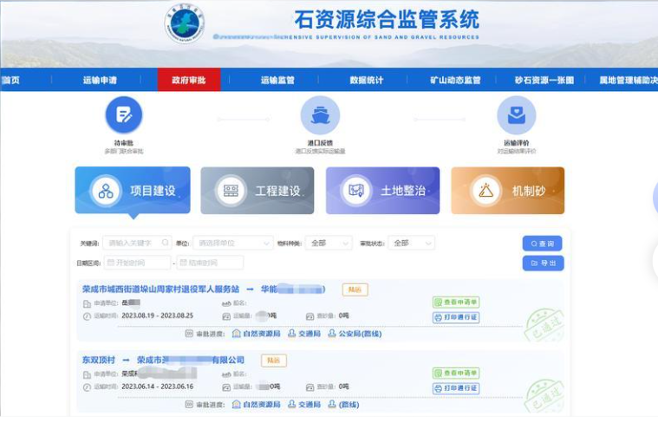Select the date 2023.08.19 - 2023.08.25 text

[158, 315]
